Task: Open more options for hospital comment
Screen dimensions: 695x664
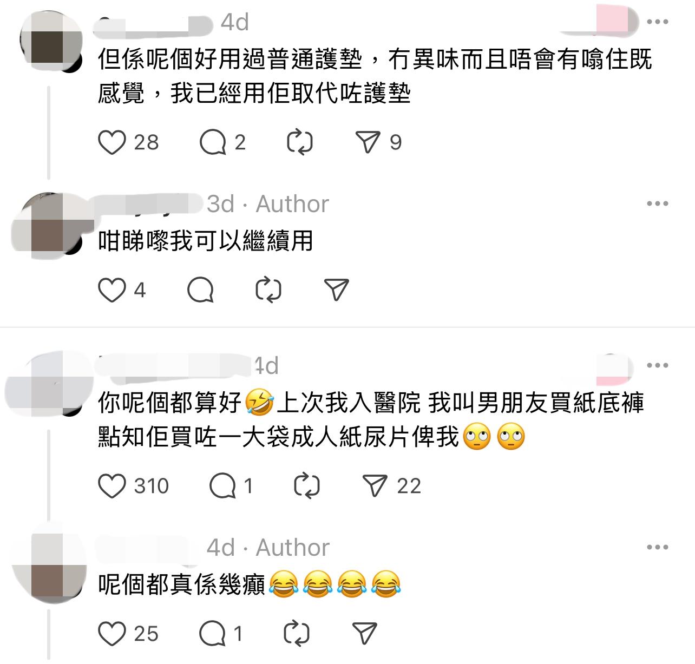Action: pyautogui.click(x=658, y=365)
